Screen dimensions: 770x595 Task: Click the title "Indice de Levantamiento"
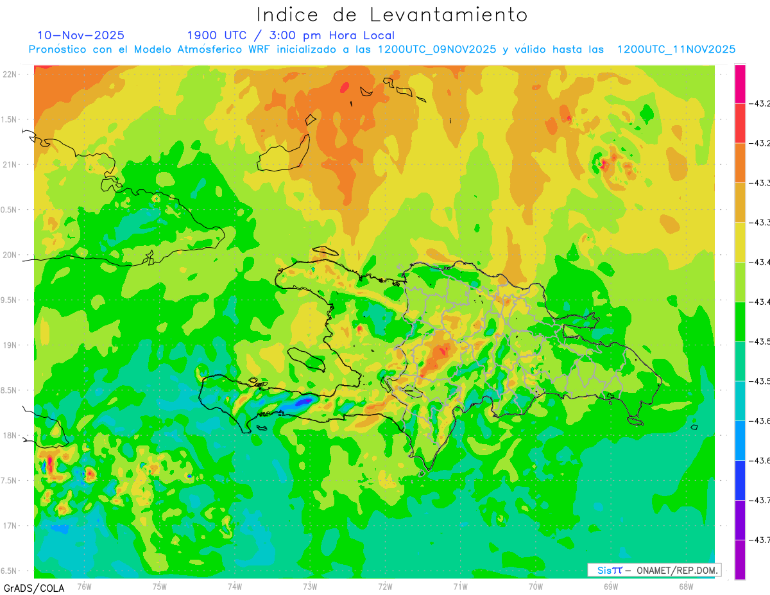tap(392, 15)
